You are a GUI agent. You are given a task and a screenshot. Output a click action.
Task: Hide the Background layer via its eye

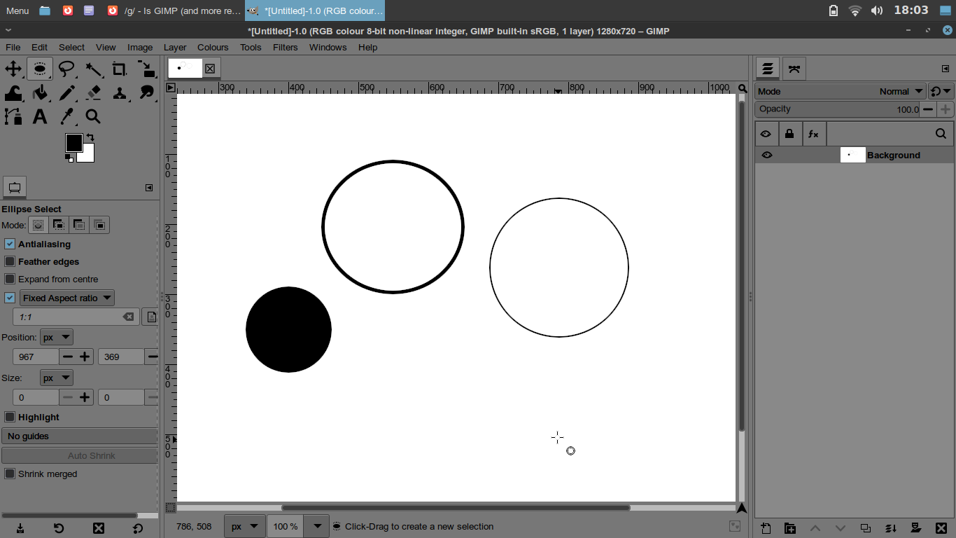click(767, 155)
